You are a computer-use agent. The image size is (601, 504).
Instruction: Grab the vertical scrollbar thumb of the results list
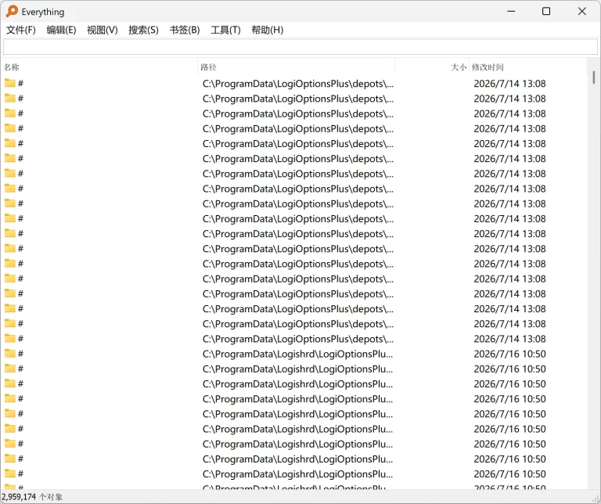(593, 77)
